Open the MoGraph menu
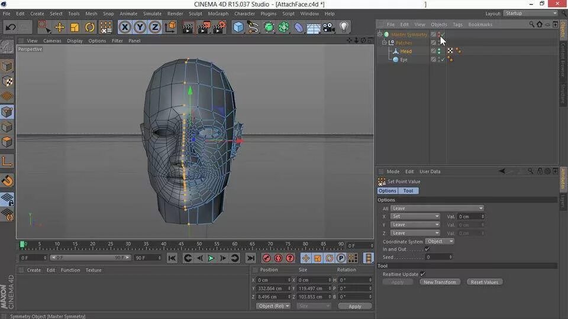Viewport: 568px width, 319px height. (x=218, y=14)
